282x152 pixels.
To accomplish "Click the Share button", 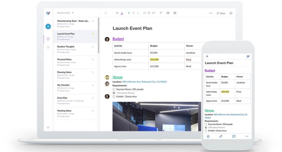I will pos(221,13).
